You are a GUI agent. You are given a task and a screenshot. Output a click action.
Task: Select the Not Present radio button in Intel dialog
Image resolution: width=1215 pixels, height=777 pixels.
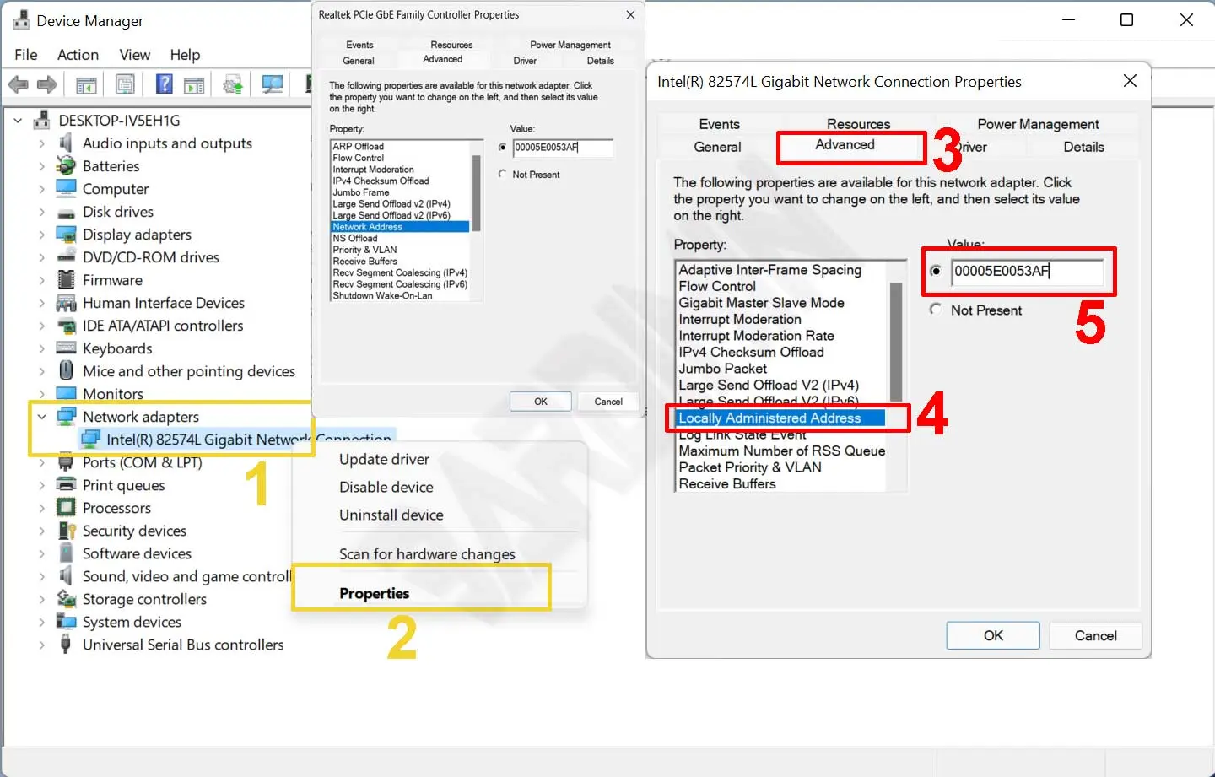[935, 310]
